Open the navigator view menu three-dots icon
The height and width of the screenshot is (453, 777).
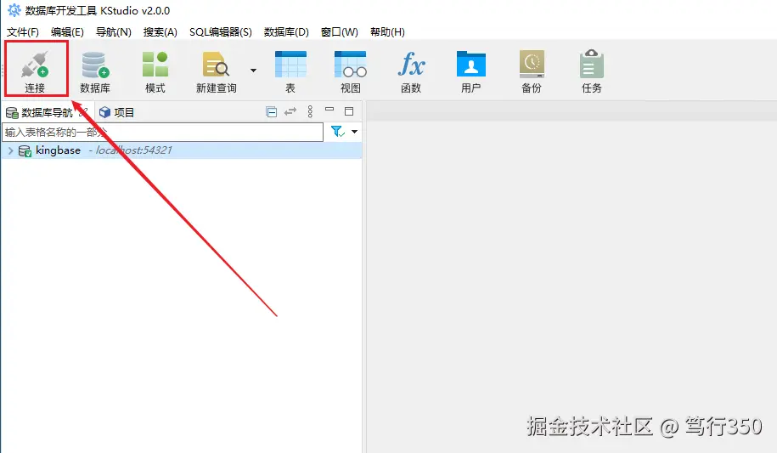[310, 111]
